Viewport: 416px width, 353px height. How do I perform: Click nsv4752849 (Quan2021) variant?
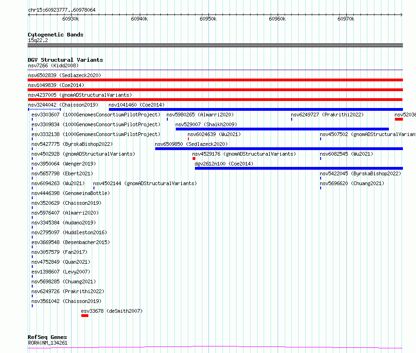pyautogui.click(x=61, y=262)
